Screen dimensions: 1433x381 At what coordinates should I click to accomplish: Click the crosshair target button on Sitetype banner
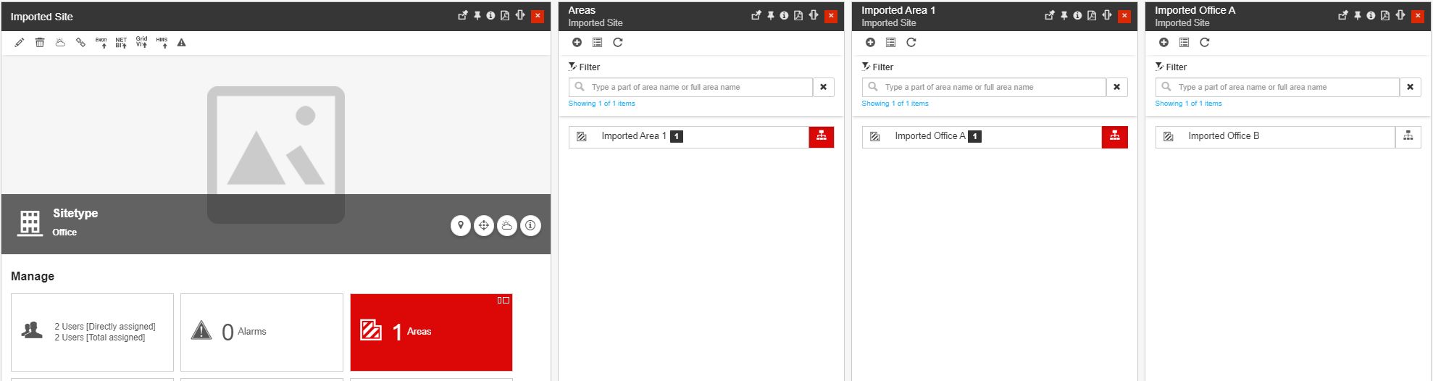(x=484, y=225)
